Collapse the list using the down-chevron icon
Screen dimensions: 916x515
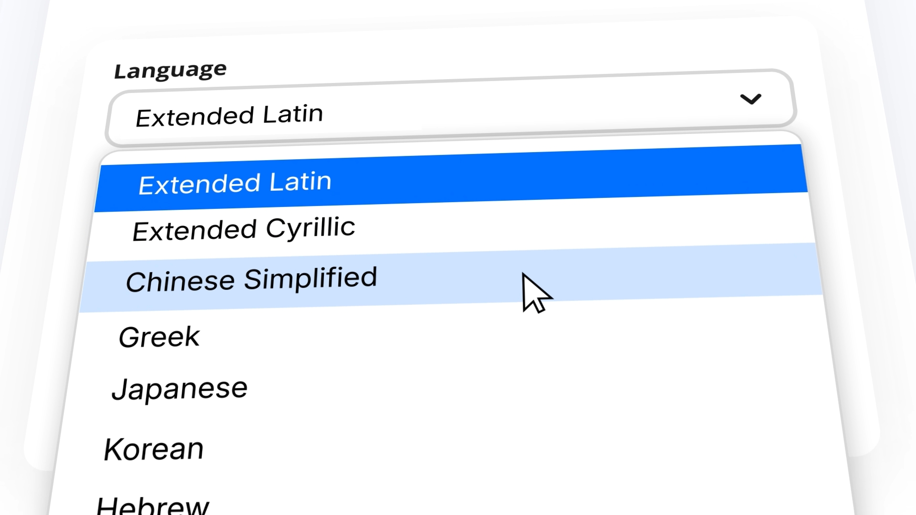(x=750, y=99)
